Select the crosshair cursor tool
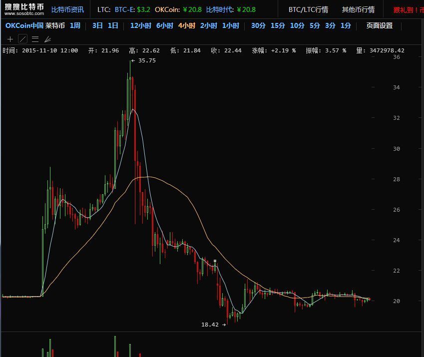Image resolution: width=424 pixels, height=357 pixels. (x=10, y=39)
